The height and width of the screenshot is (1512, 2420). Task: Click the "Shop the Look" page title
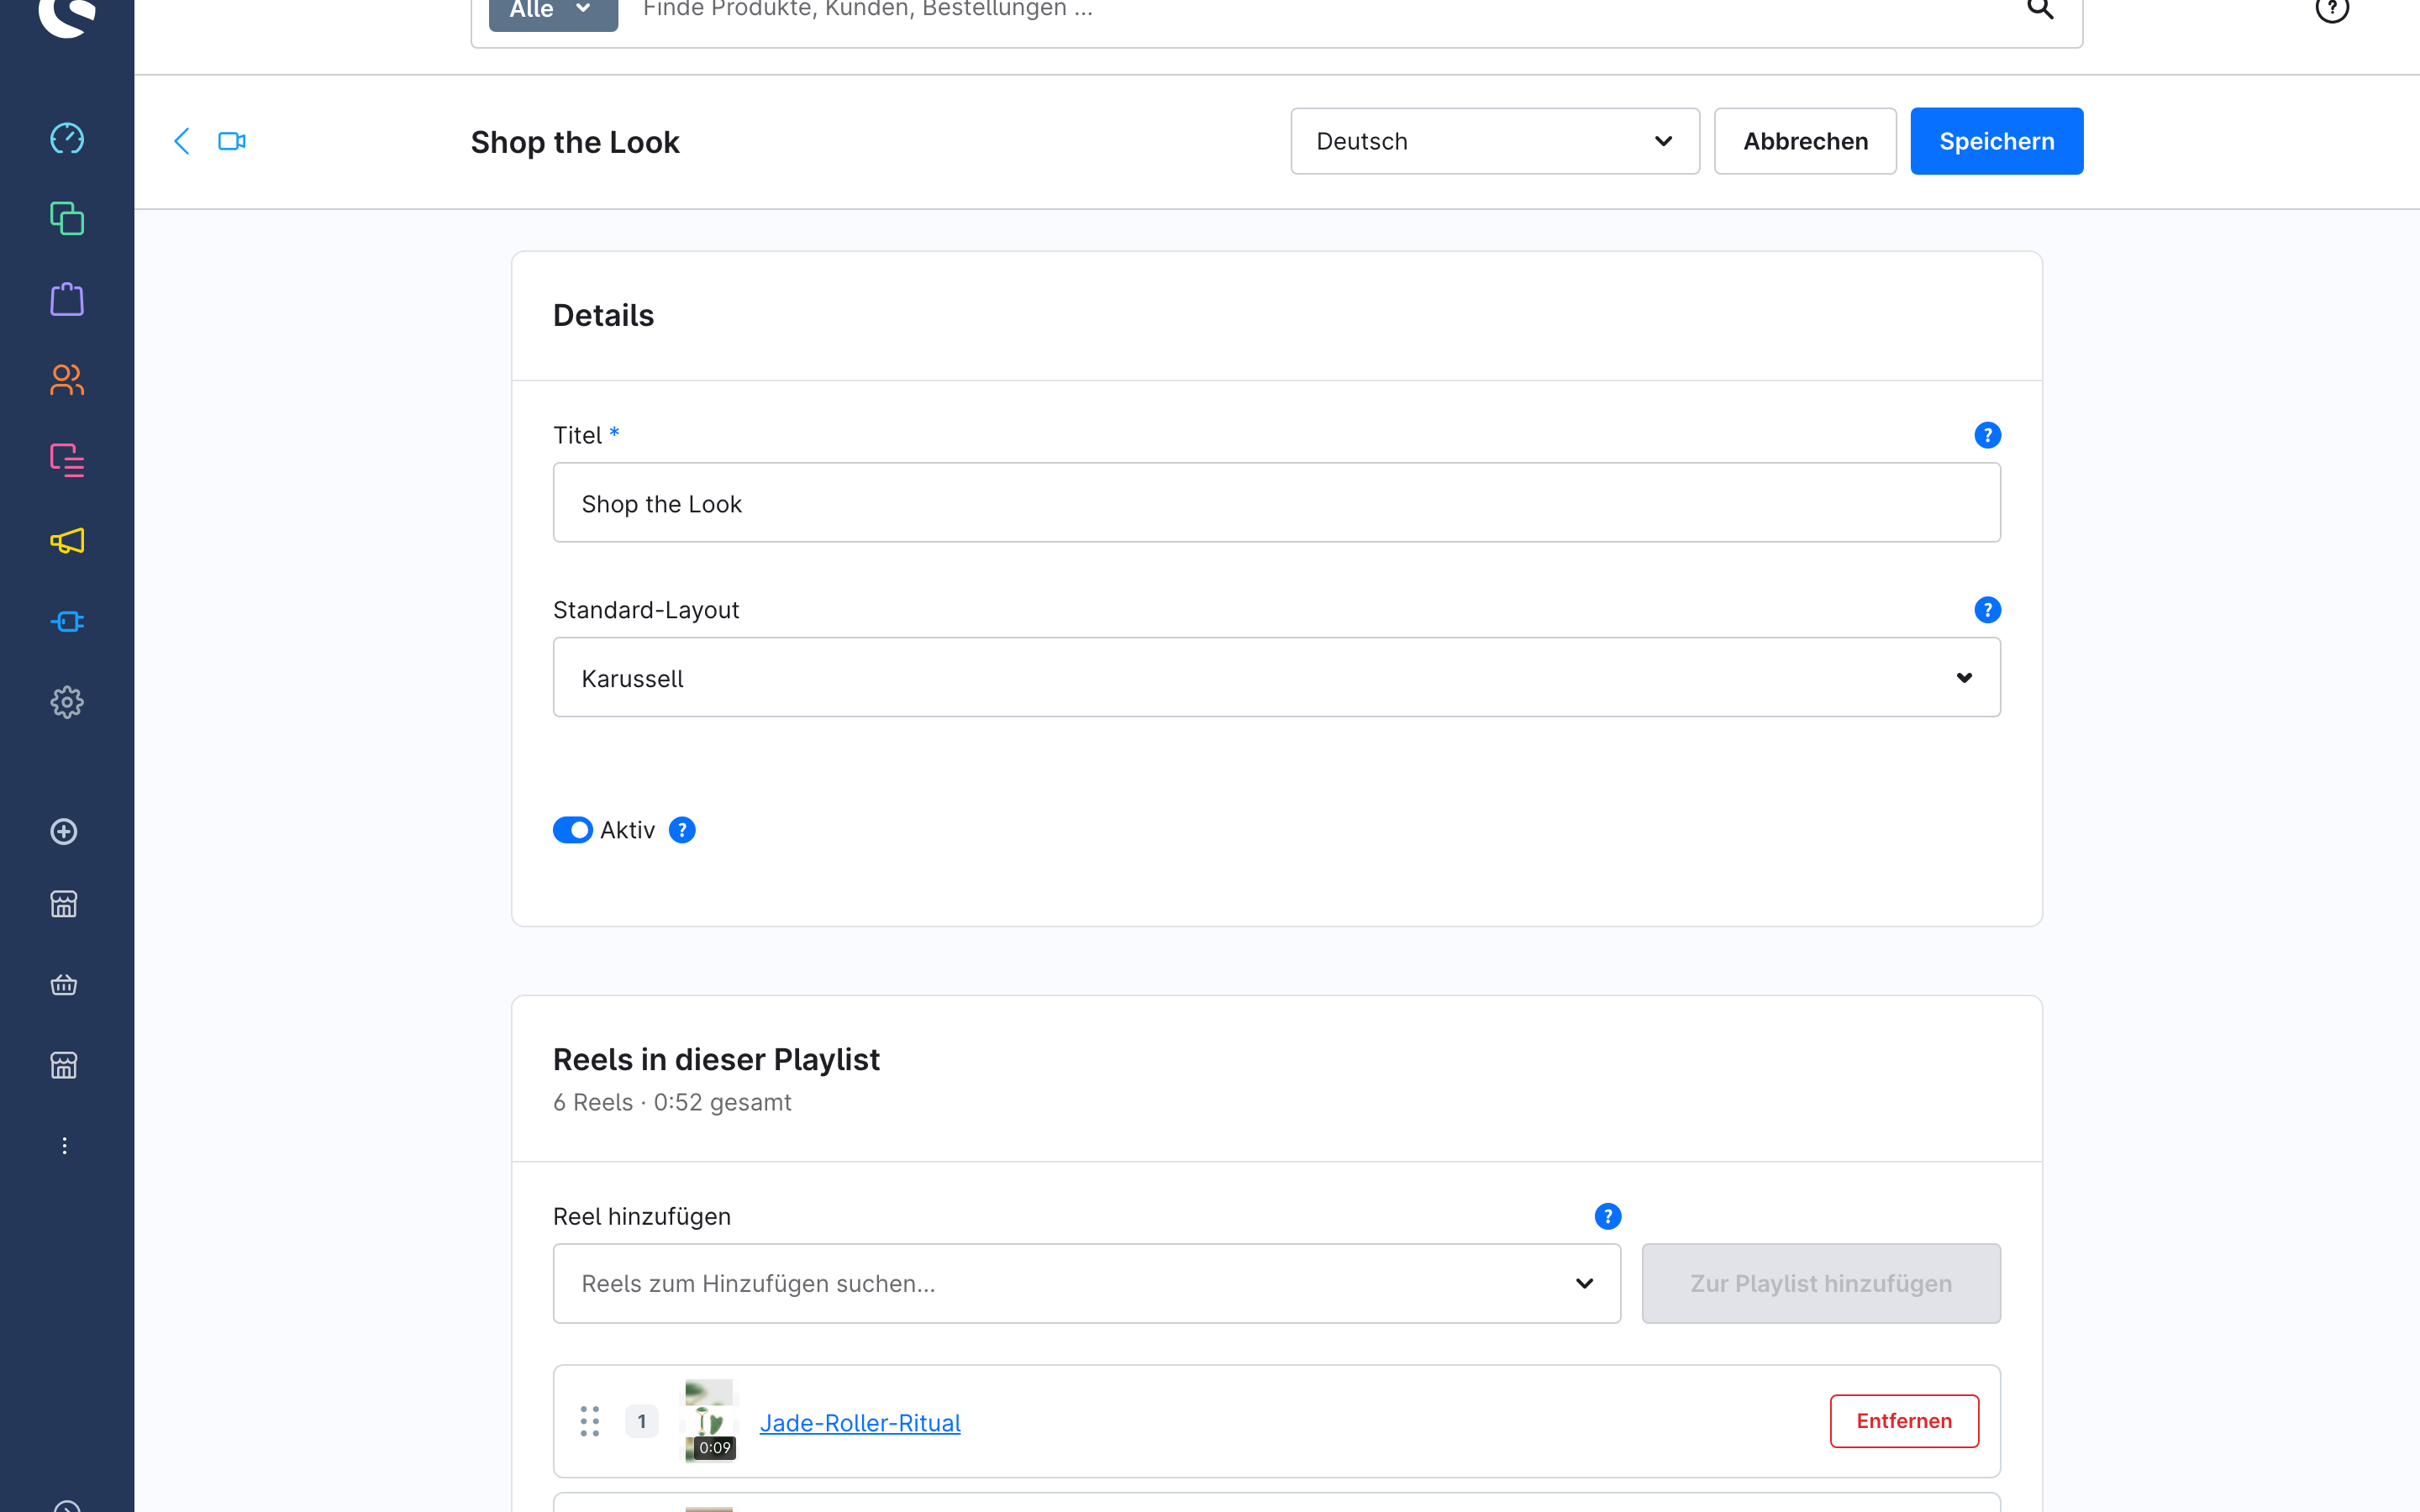pos(575,142)
